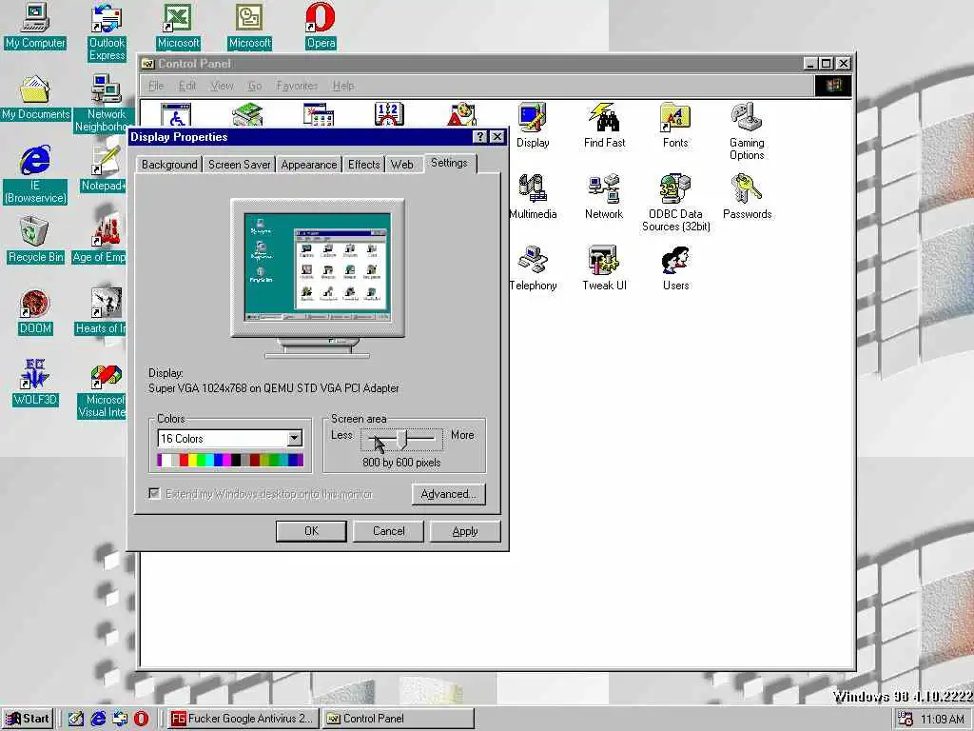Open the Network icon in Control Panel
974x731 pixels.
604,197
